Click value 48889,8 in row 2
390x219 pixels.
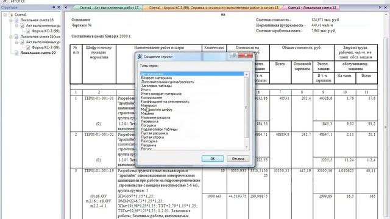[283, 134]
